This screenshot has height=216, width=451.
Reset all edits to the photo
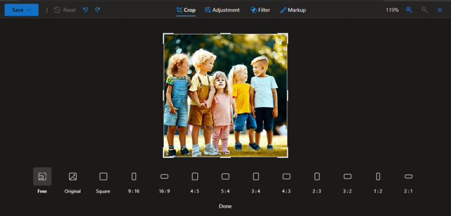pyautogui.click(x=65, y=10)
